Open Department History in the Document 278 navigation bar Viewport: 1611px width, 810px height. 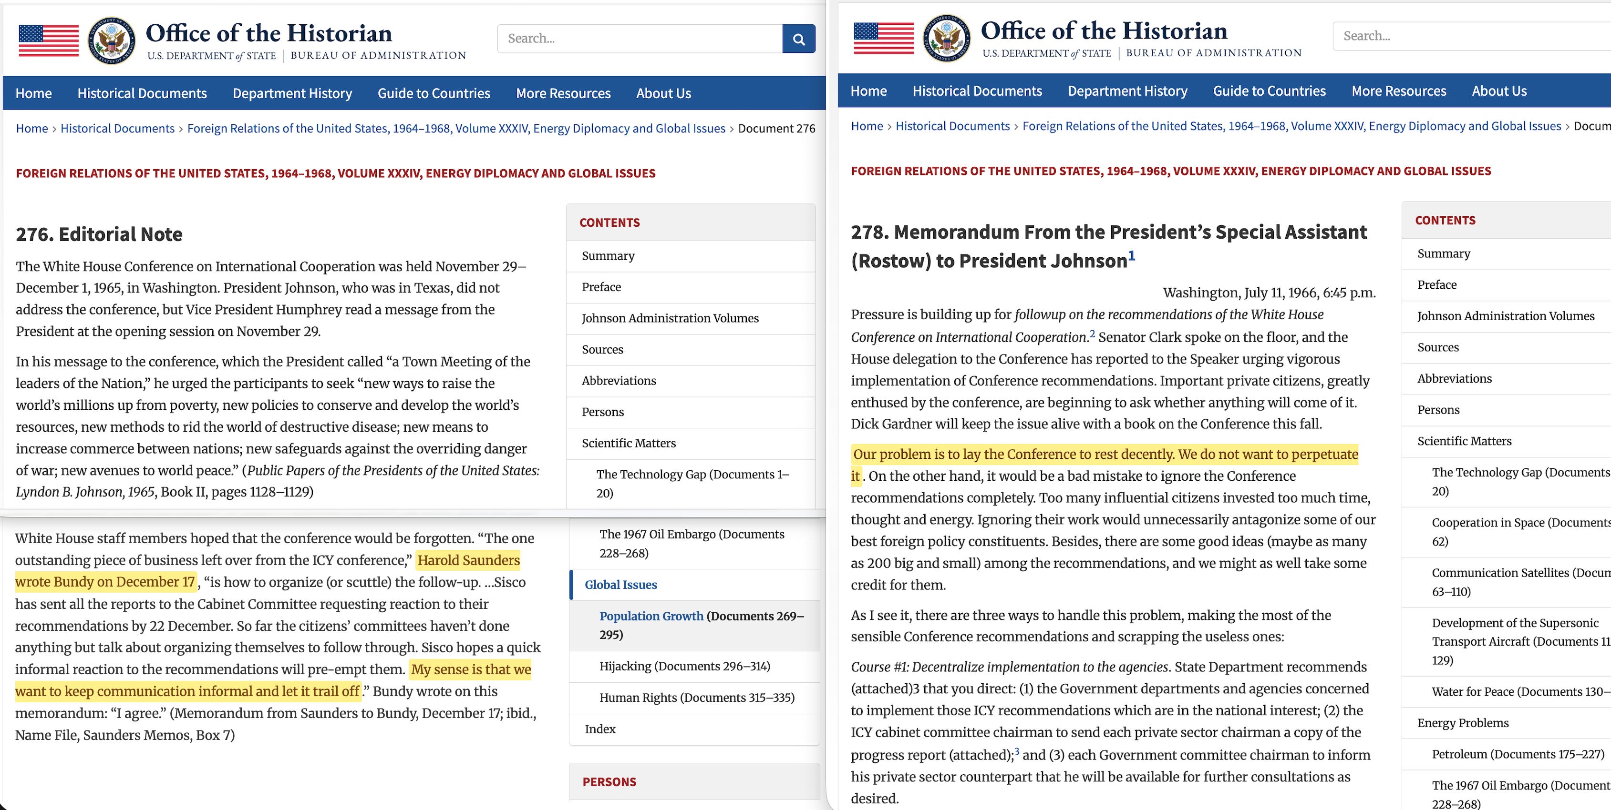pos(1127,91)
